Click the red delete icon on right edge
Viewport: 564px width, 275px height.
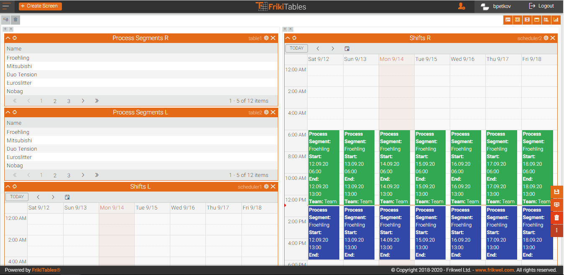pyautogui.click(x=556, y=217)
